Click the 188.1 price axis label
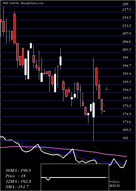The height and width of the screenshot is (191, 136). [x=127, y=82]
